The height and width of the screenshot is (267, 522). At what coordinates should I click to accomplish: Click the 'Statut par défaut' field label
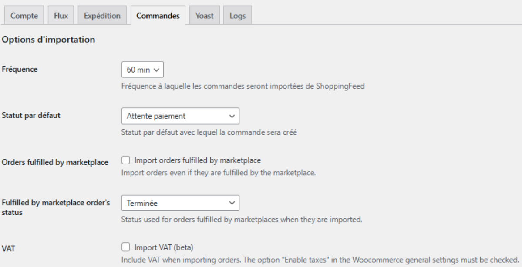pyautogui.click(x=31, y=116)
